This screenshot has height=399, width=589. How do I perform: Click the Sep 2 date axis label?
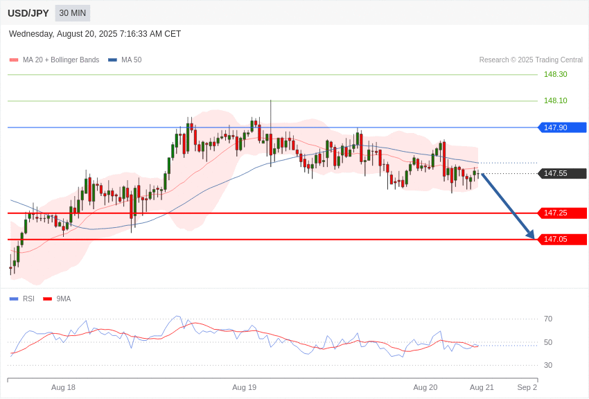527,387
